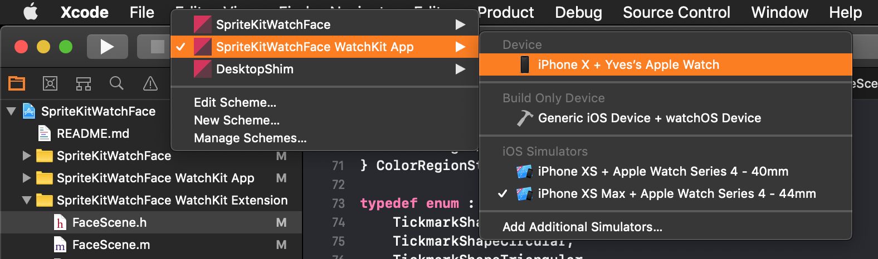
Task: Open the Source Control navigator icon
Action: coord(50,84)
